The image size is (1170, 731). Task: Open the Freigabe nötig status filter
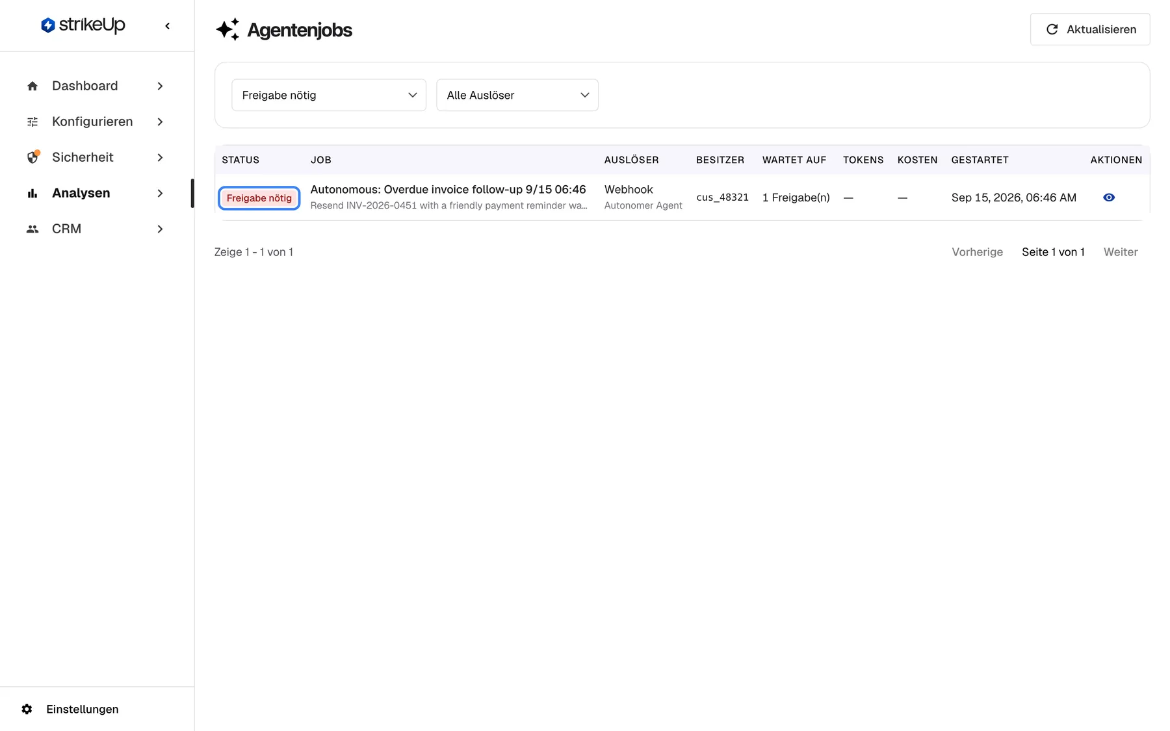click(x=329, y=95)
